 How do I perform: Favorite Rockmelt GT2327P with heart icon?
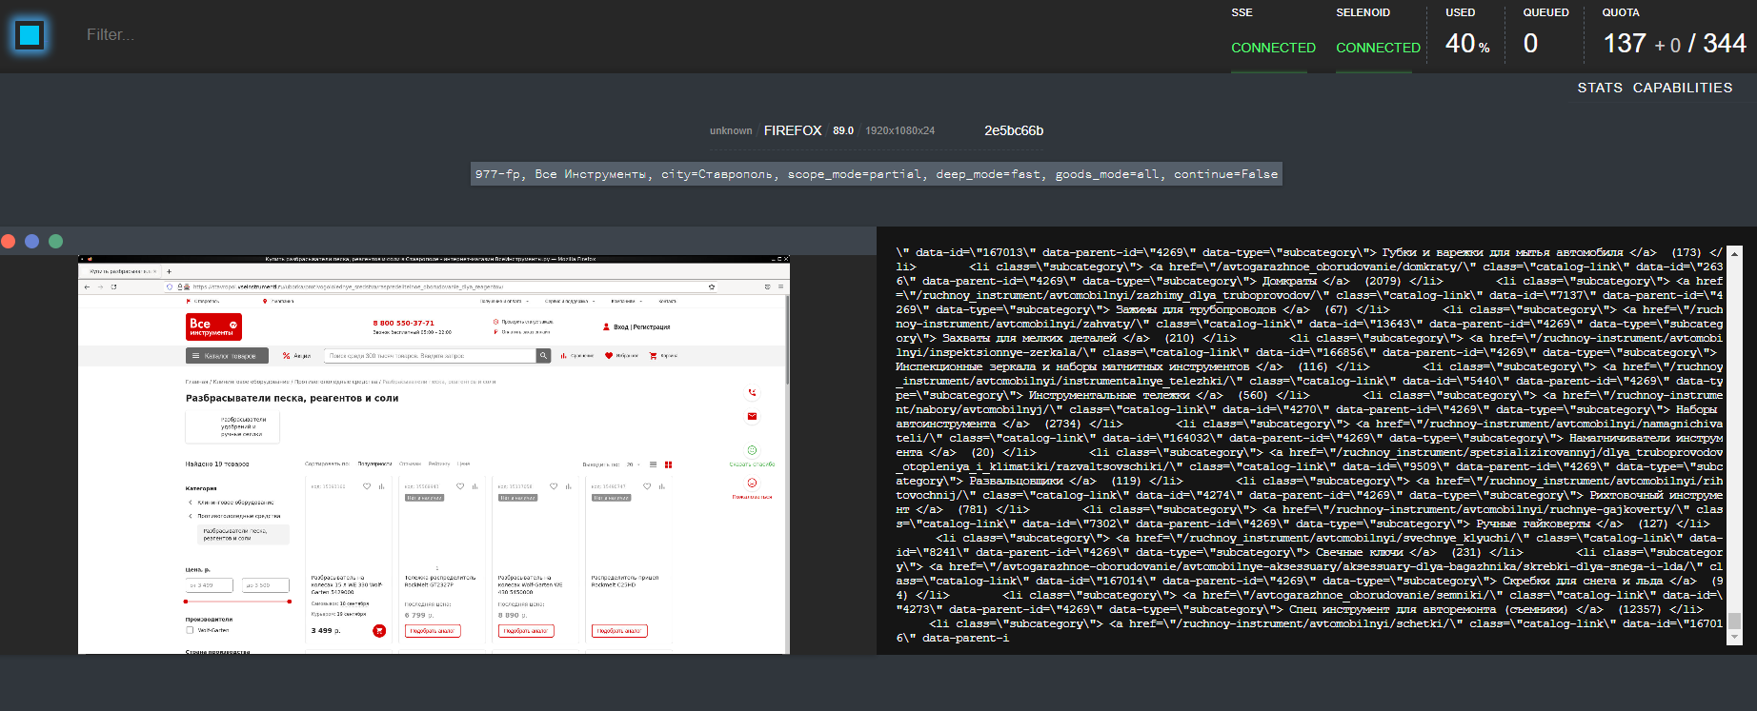(460, 486)
